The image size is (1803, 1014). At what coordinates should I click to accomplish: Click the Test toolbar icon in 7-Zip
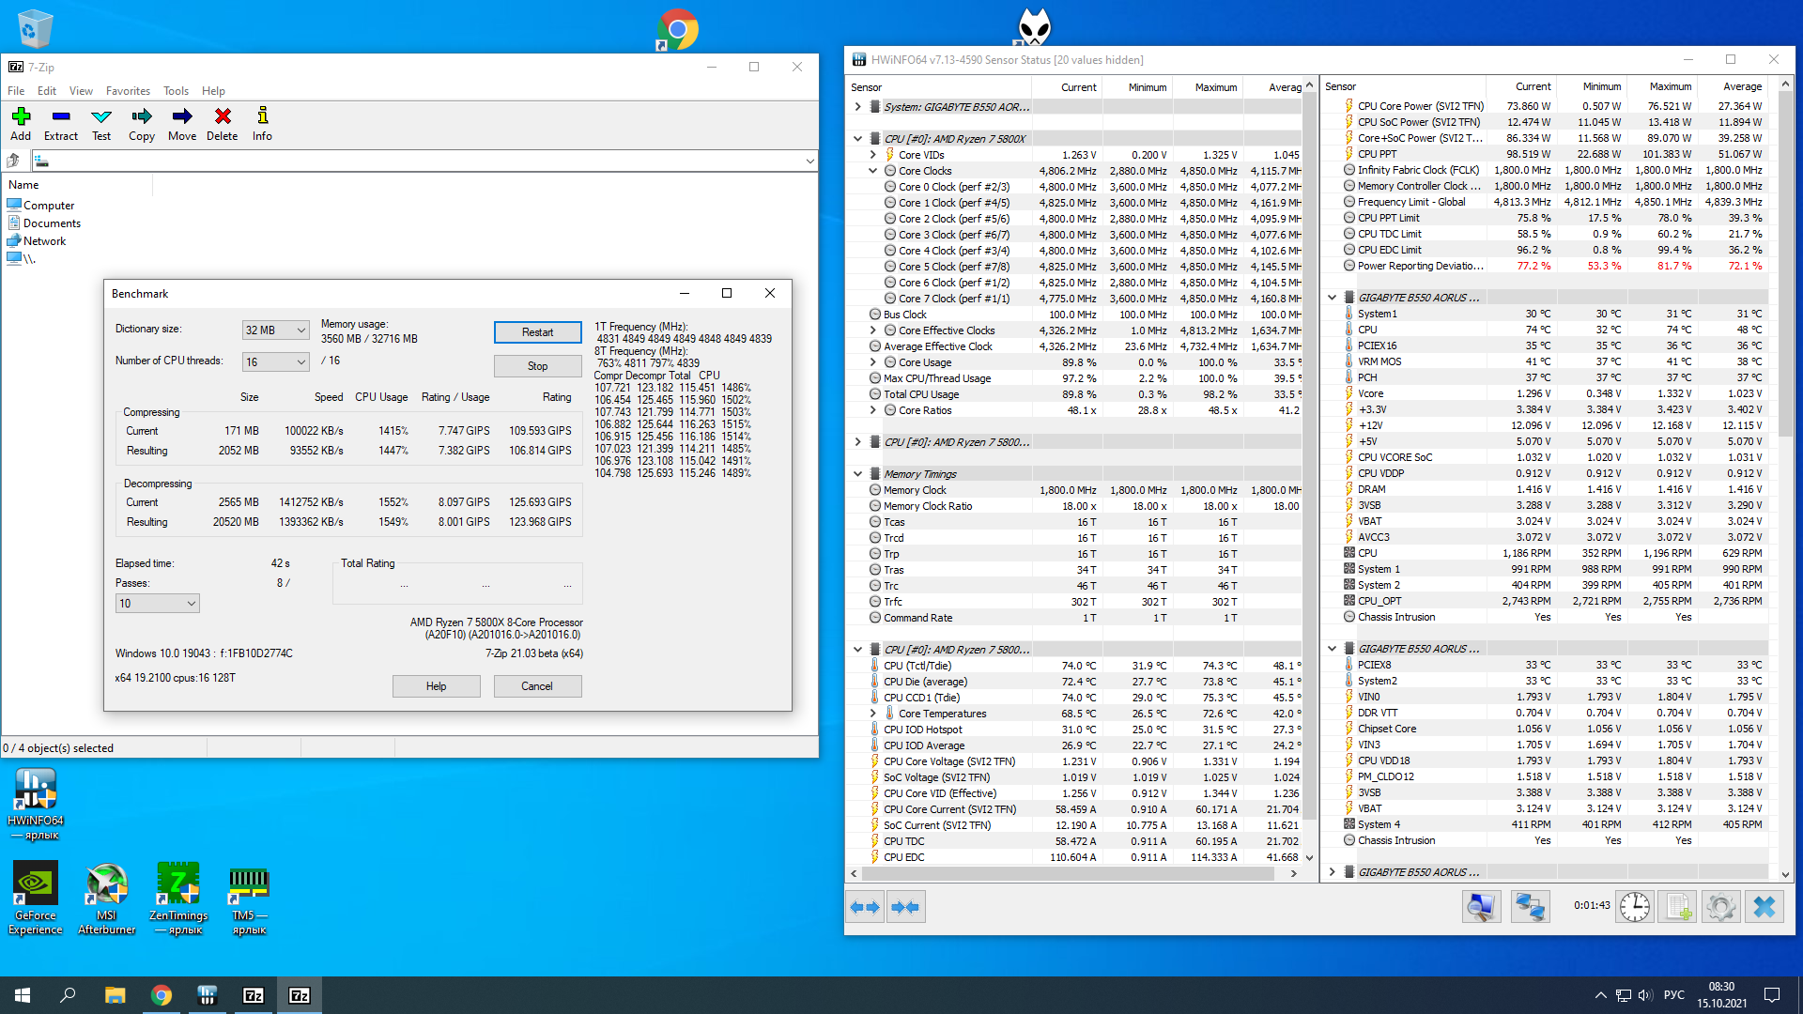coord(101,123)
